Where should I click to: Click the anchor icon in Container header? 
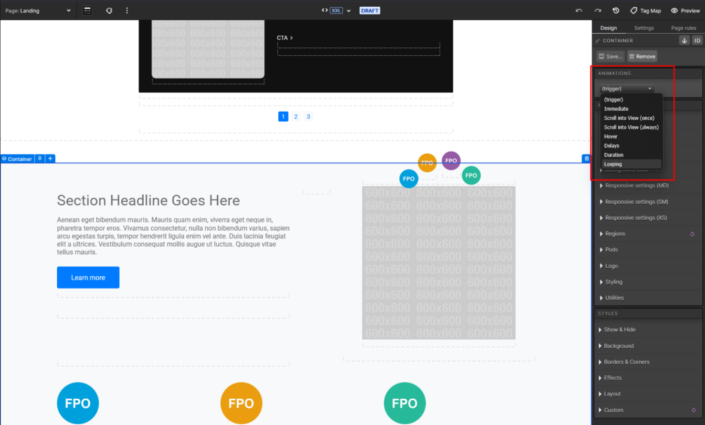pyautogui.click(x=684, y=41)
